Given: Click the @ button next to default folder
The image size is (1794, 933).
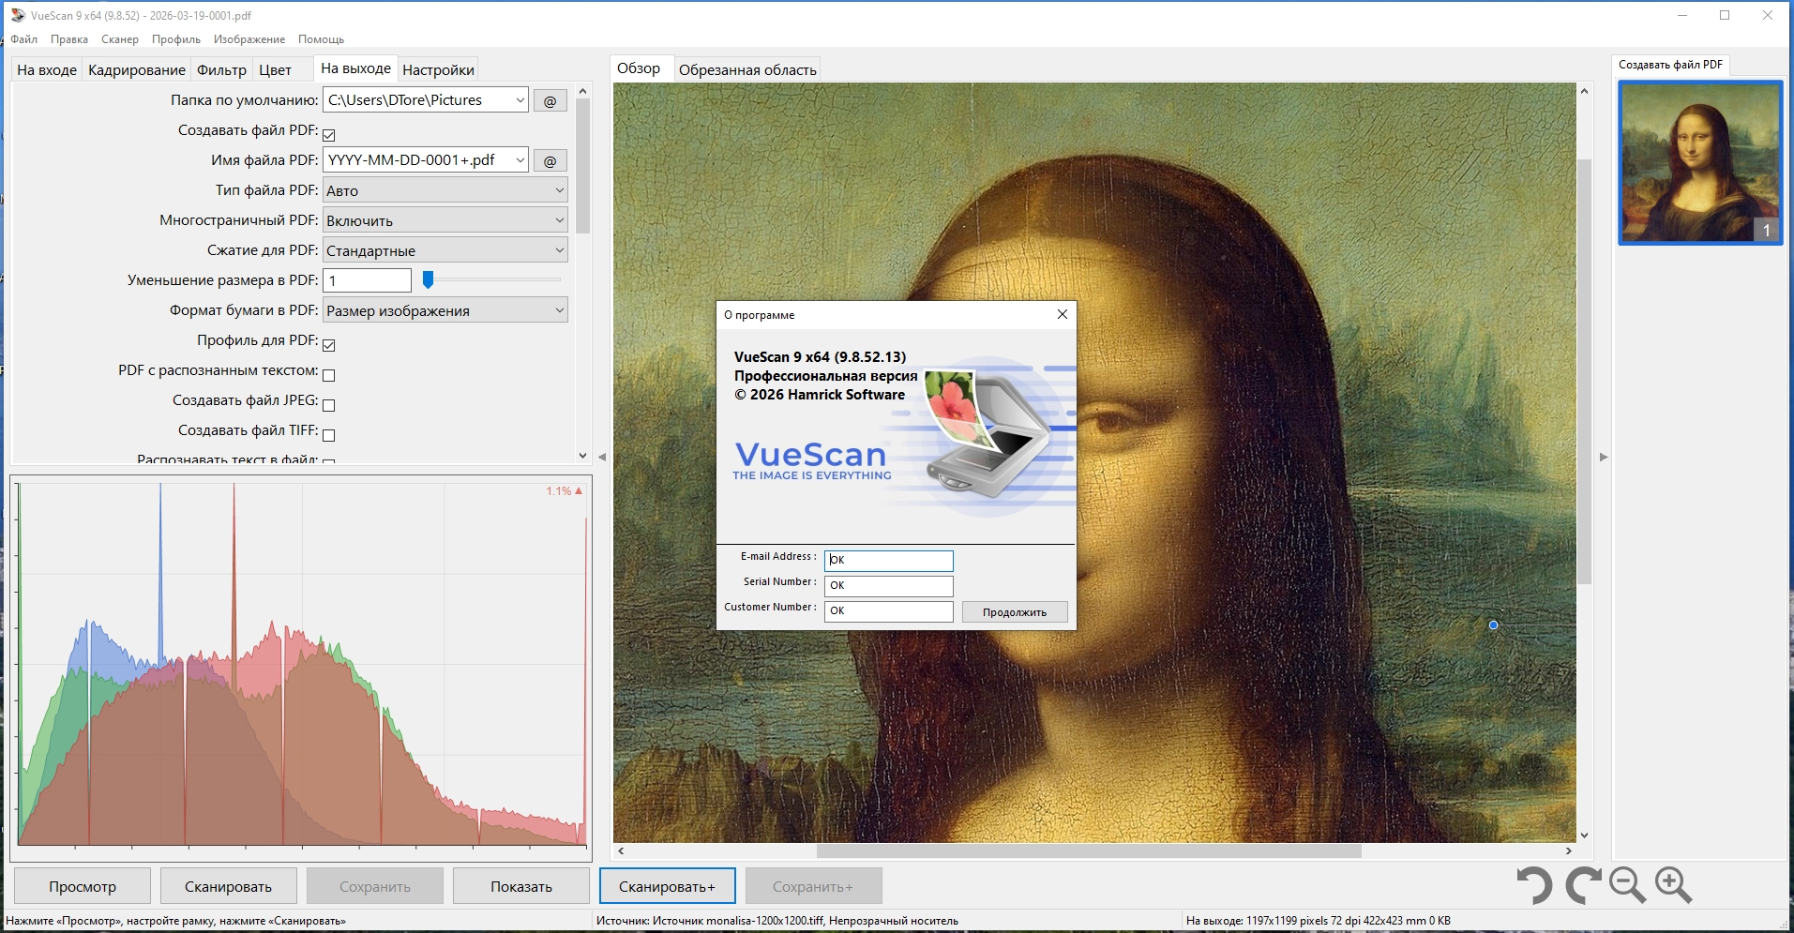Looking at the screenshot, I should click(x=550, y=100).
